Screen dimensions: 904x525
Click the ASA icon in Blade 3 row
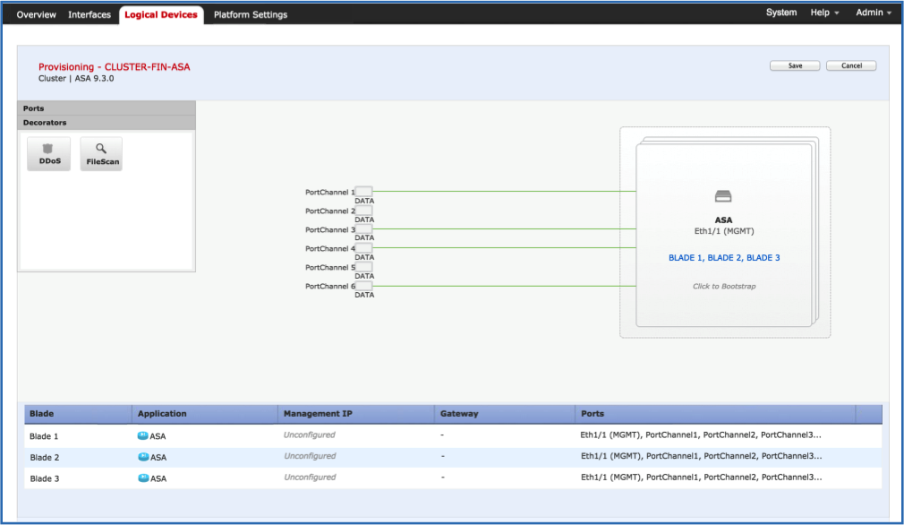coord(142,478)
